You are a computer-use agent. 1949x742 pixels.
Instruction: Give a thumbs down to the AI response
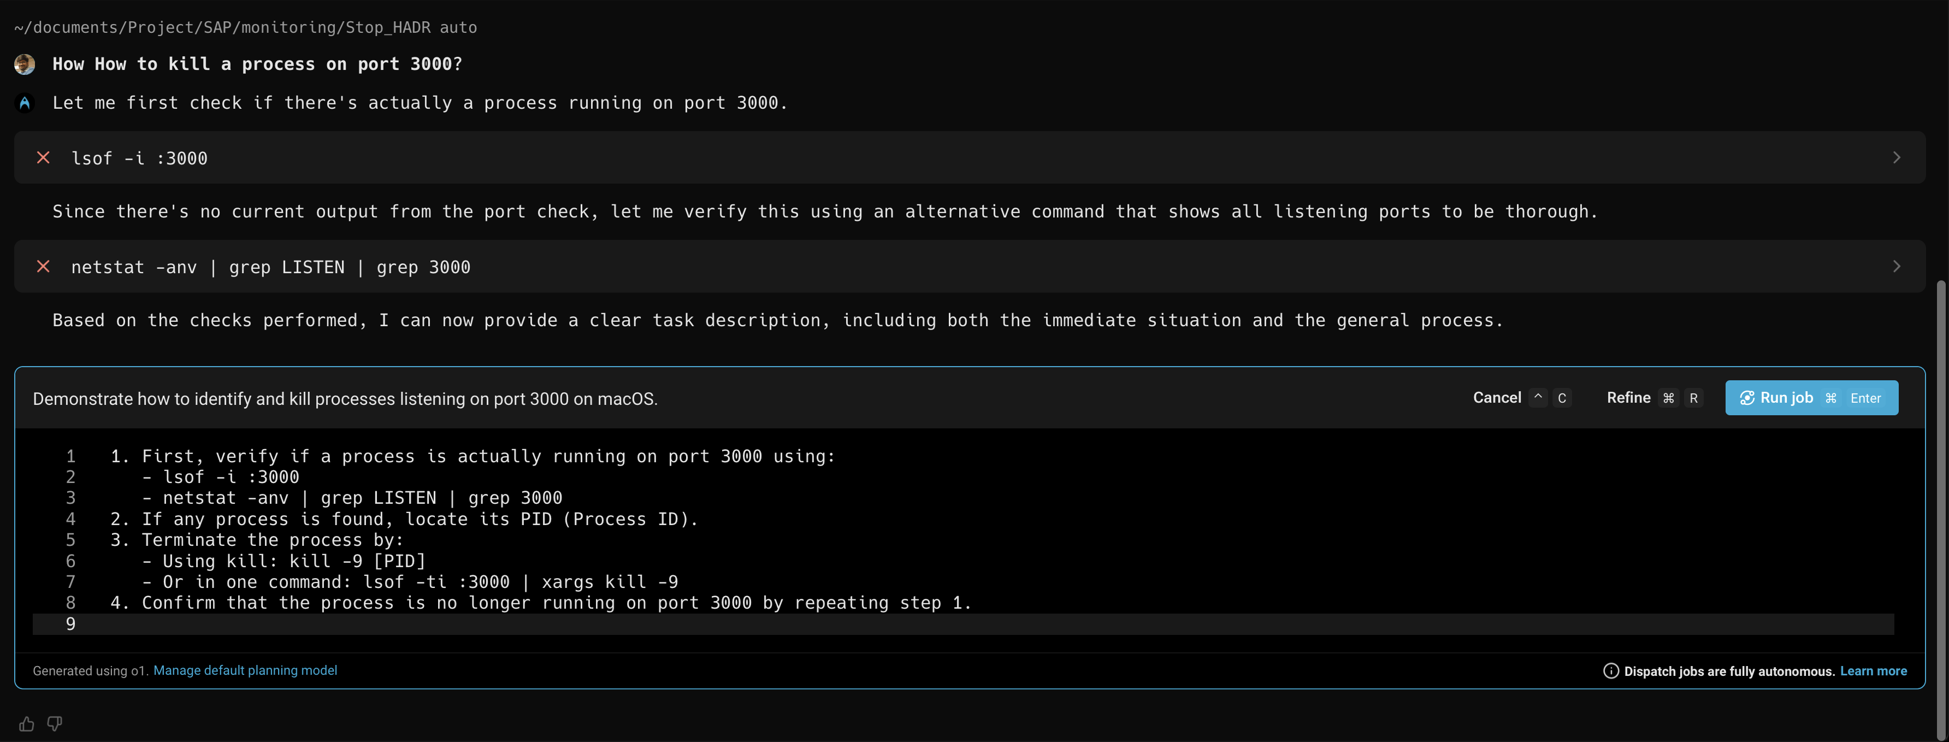(x=54, y=723)
